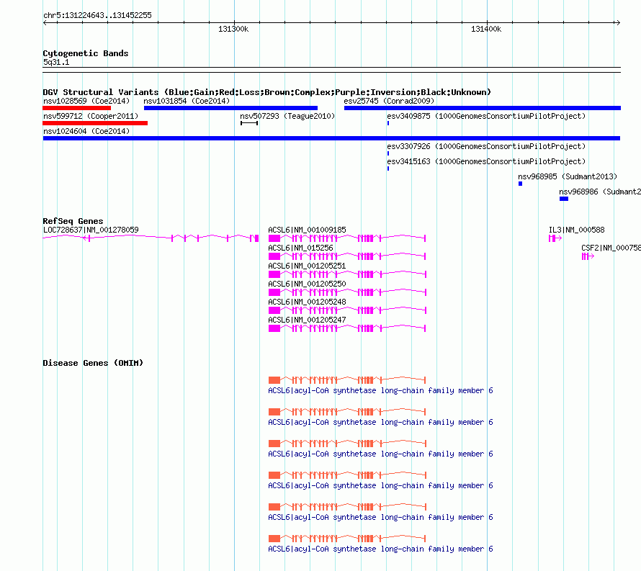Click the chr5:131224643..131452255 coordinates text
The image size is (641, 571).
97,15
